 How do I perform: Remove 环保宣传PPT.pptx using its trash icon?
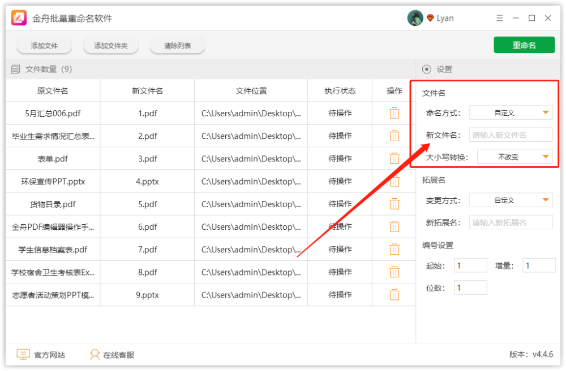[395, 181]
